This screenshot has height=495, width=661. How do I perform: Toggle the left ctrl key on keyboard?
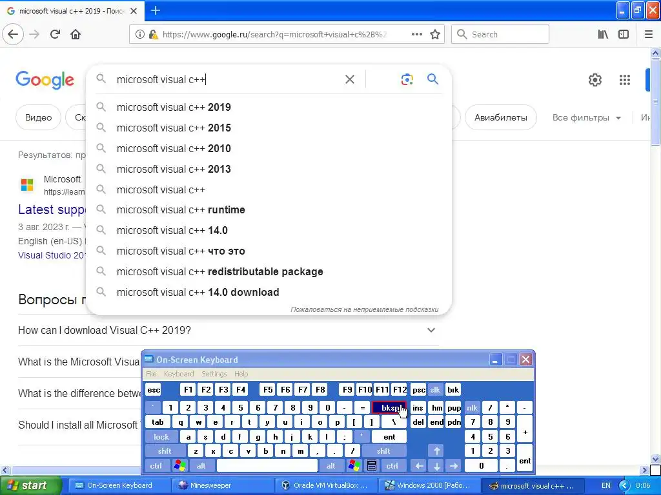click(156, 465)
